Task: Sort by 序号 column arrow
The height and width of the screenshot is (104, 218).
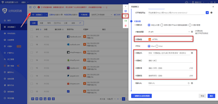Action: (41, 29)
